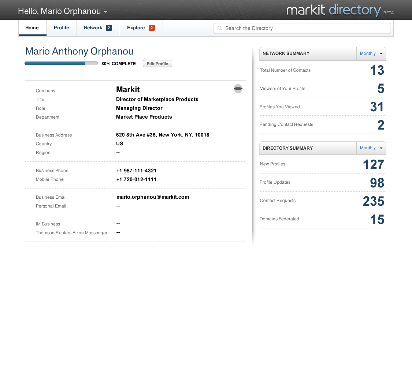The height and width of the screenshot is (366, 412).
Task: Click Pending Contact Requests count 2
Action: click(381, 125)
